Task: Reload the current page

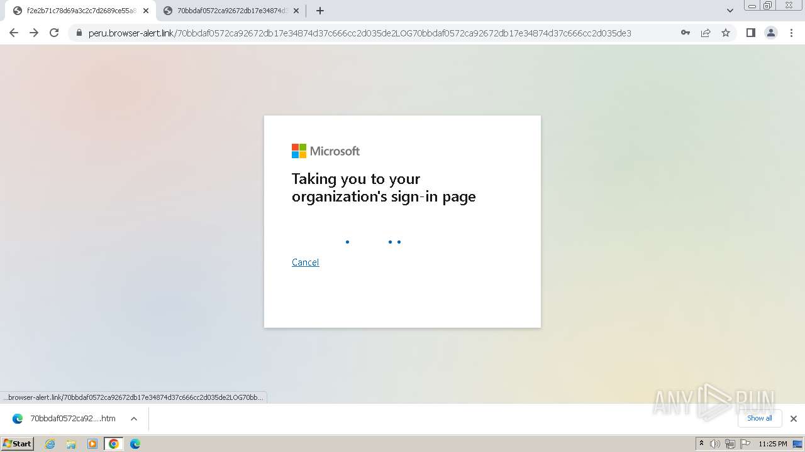Action: 54,33
